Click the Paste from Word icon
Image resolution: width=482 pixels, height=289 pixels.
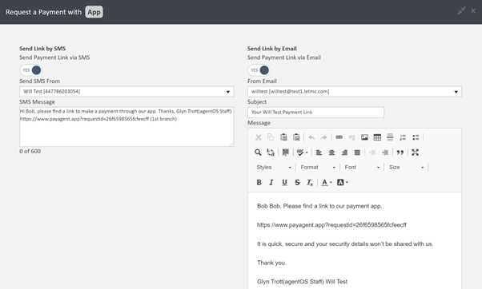click(x=296, y=137)
